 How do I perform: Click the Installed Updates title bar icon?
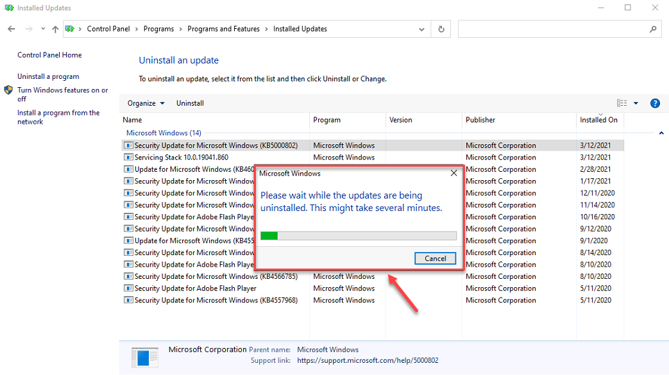[x=10, y=8]
